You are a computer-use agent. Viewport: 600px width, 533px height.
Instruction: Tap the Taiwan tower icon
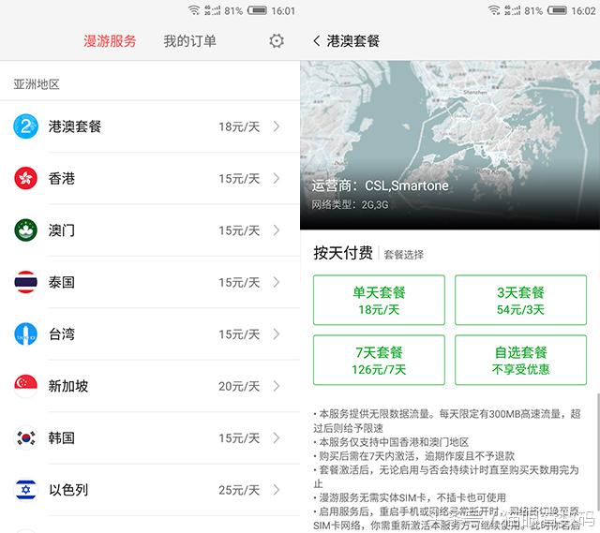[x=25, y=334]
